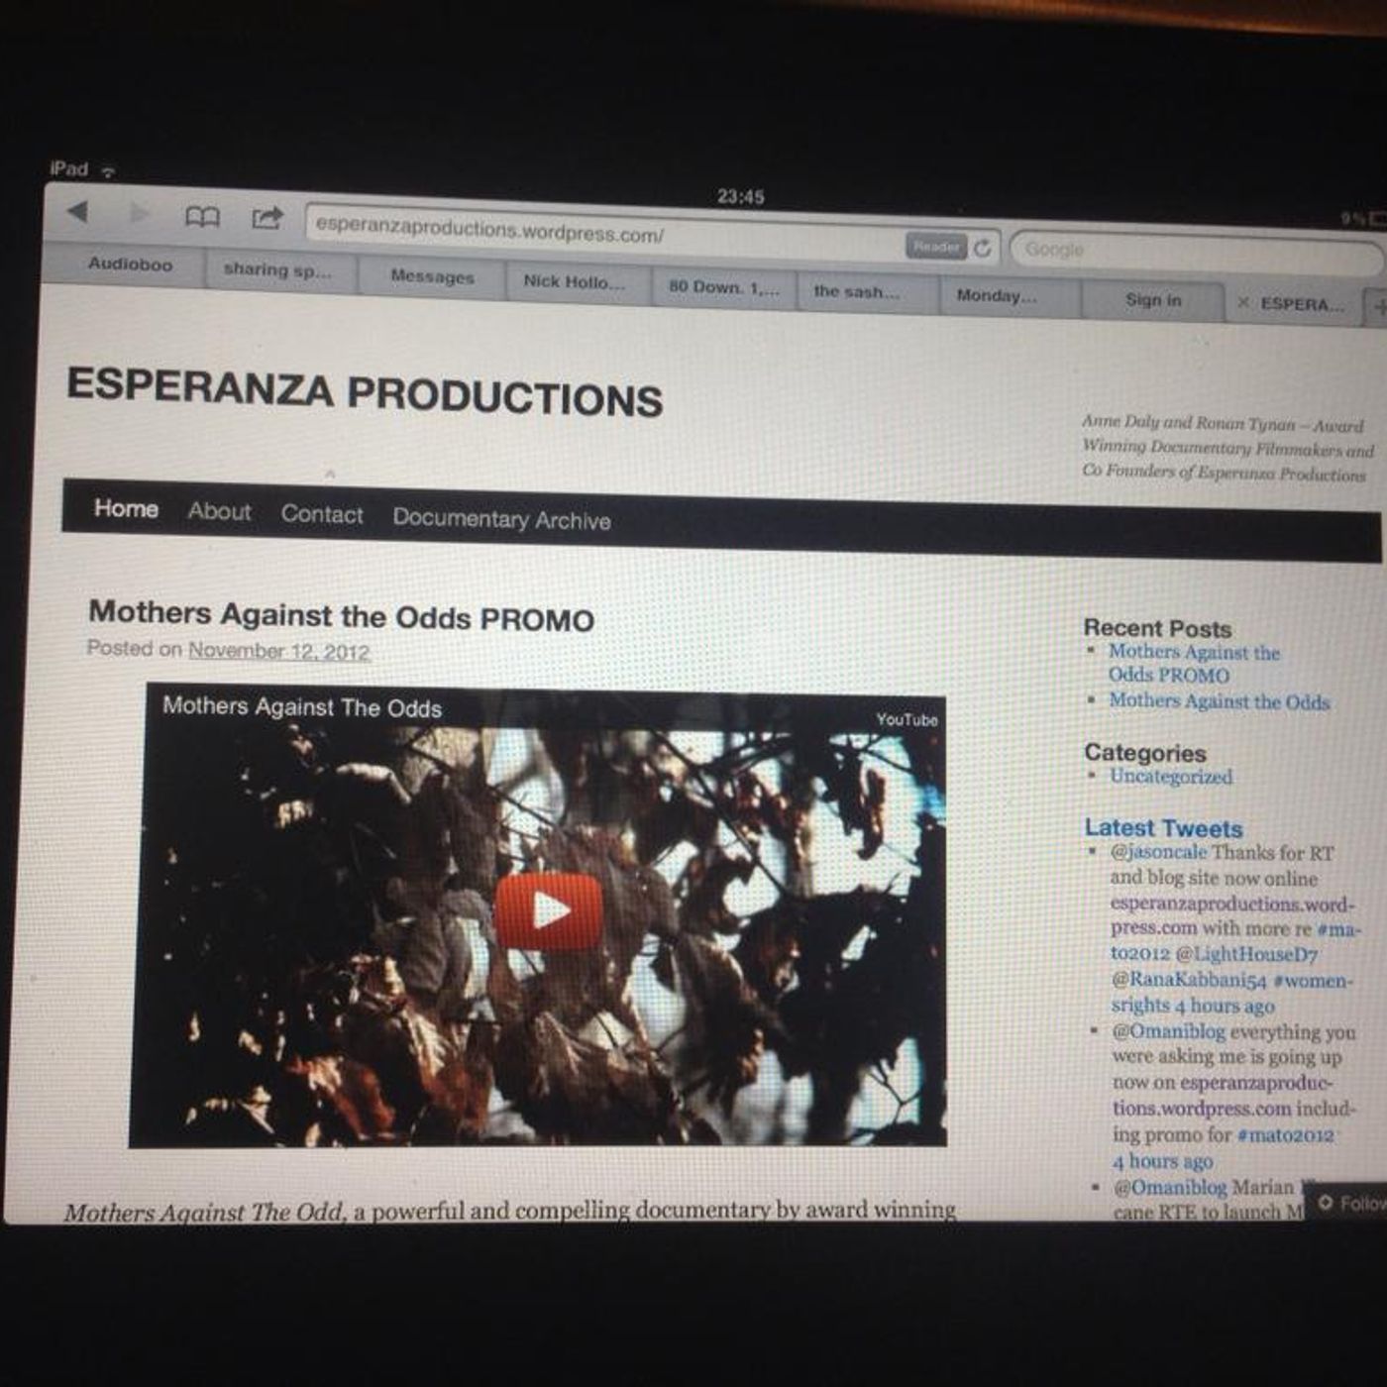Tap the Safari forward arrow
1387x1387 pixels.
(140, 213)
